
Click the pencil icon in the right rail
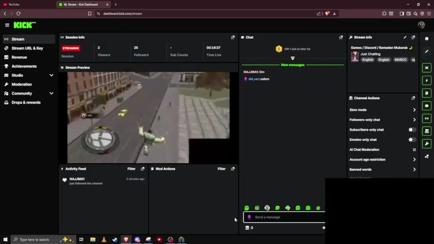(x=427, y=52)
